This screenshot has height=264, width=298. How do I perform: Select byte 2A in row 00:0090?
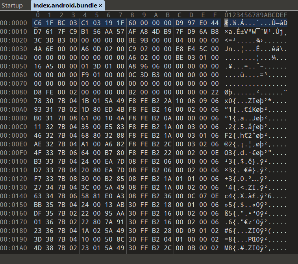pyautogui.click(x=168, y=101)
